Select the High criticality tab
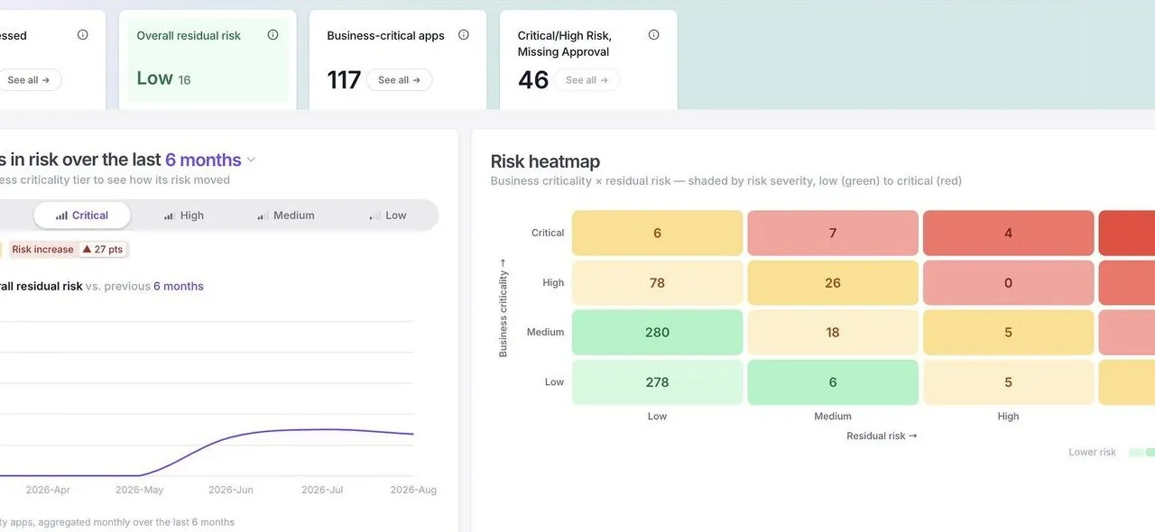 [184, 216]
